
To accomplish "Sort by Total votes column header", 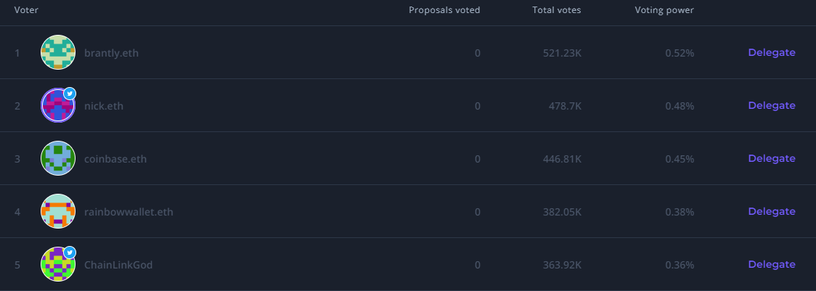I will pos(556,10).
